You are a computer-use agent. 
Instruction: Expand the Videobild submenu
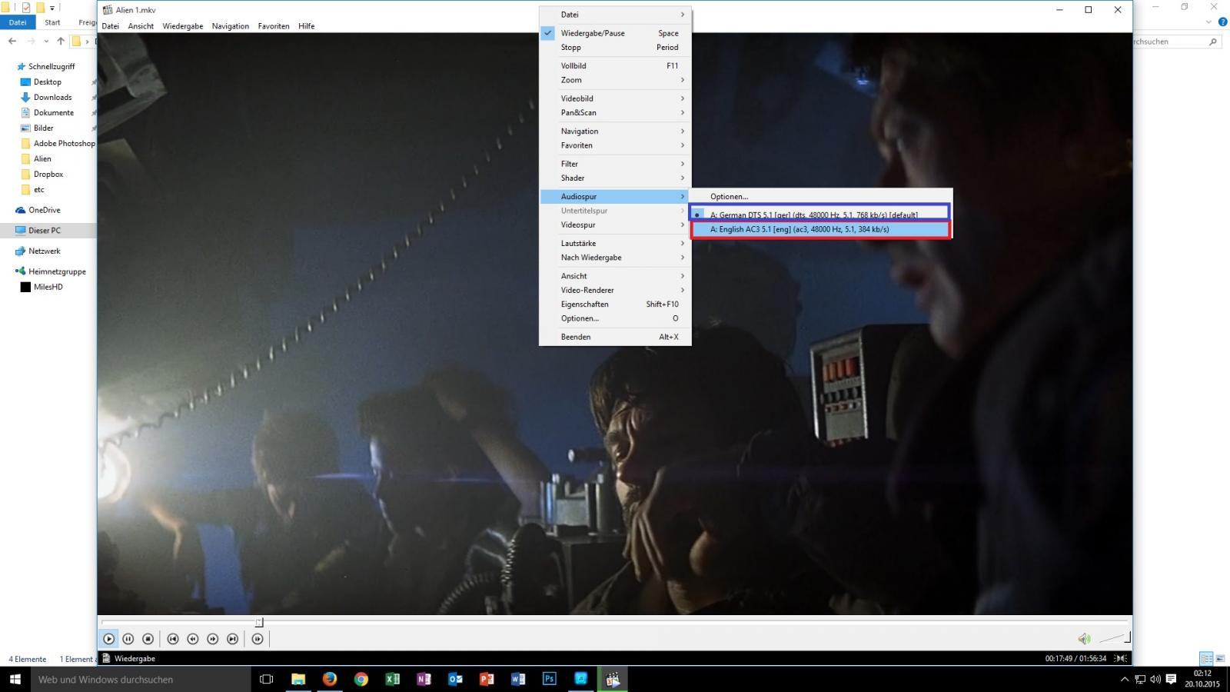coord(615,98)
